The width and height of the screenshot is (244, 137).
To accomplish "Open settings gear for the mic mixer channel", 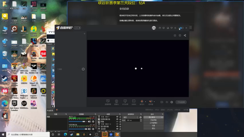I will click(93, 121).
